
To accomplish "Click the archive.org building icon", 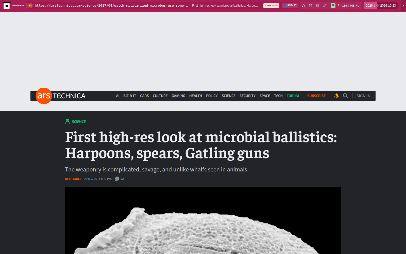I will point(317,6).
